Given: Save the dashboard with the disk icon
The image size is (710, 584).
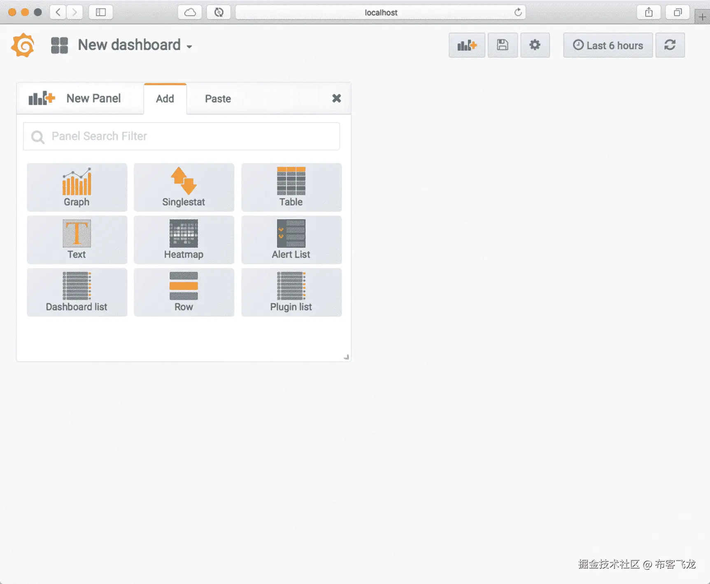Looking at the screenshot, I should tap(503, 45).
